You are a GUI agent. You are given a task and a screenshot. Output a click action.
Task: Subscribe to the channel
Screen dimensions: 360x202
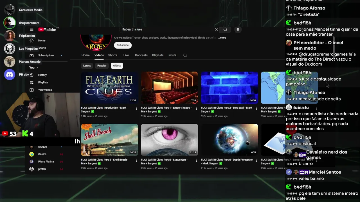click(123, 45)
